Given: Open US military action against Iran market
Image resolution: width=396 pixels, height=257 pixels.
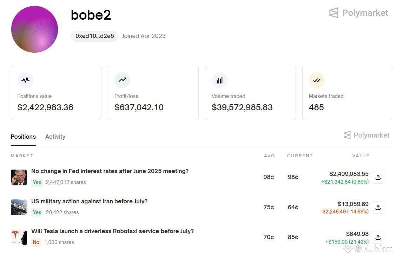Looking at the screenshot, I should [x=90, y=201].
